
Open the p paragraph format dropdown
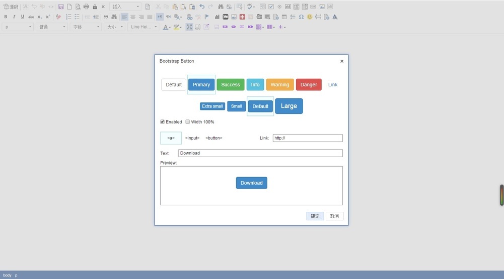(x=18, y=27)
